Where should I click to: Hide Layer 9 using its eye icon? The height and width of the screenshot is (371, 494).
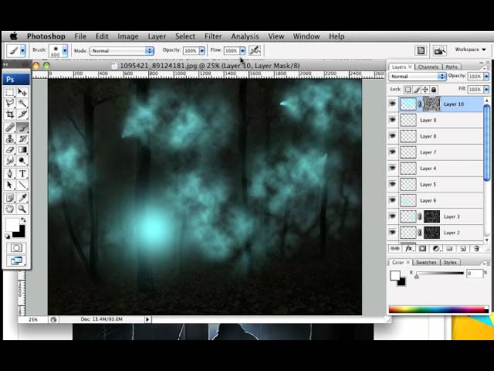pos(392,121)
